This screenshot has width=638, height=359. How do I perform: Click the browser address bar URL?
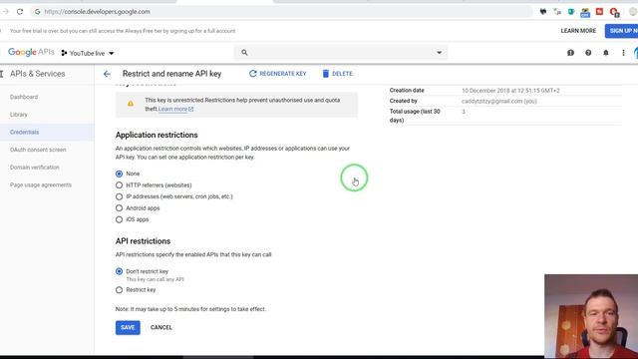coord(97,11)
